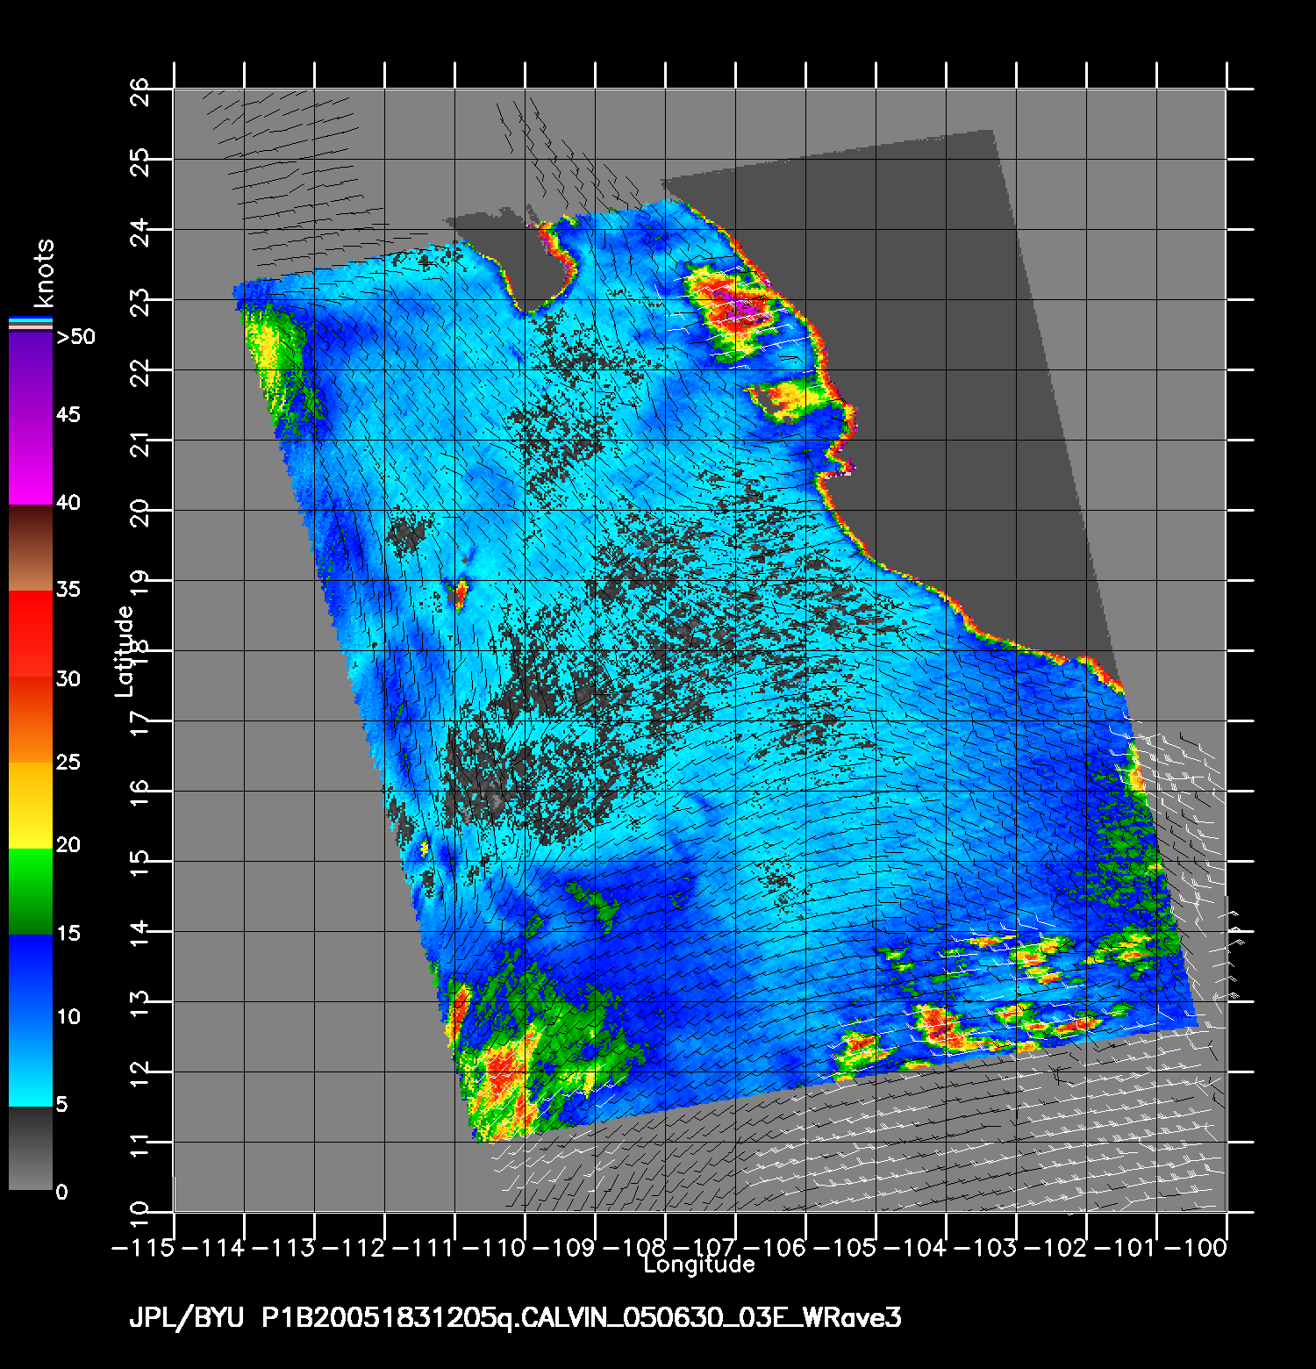This screenshot has height=1369, width=1316.
Task: Click the 'knots' colorbar unit label
Action: pos(44,272)
